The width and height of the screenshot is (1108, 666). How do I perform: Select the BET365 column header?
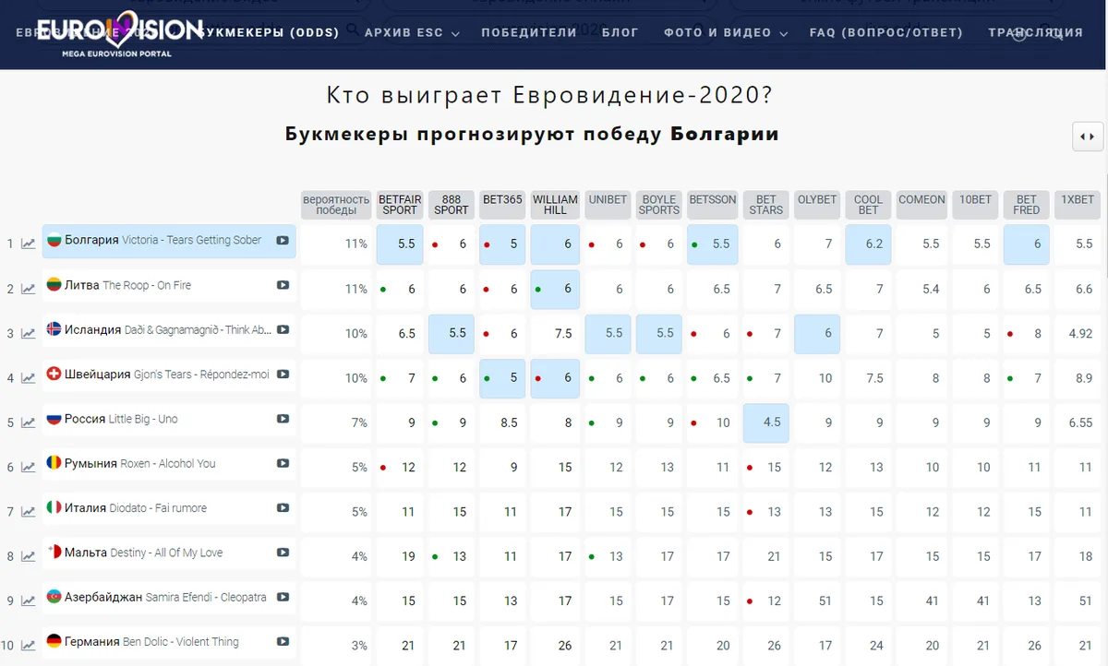tap(502, 205)
